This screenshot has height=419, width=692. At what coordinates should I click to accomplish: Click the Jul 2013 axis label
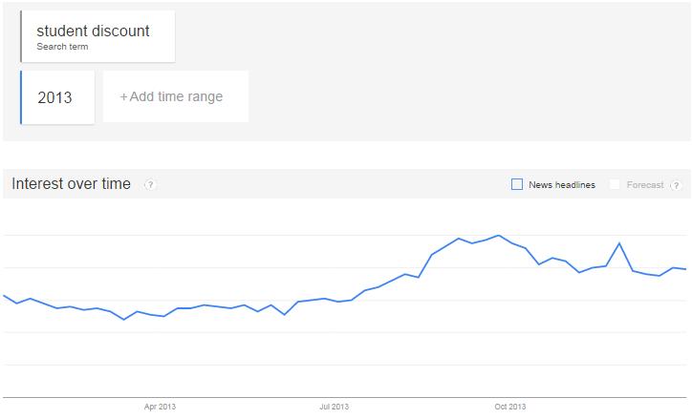click(x=335, y=407)
